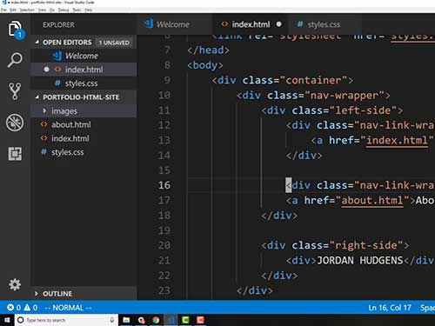Click the VS Code logo on Welcome tab
The image size is (435, 326).
[x=149, y=23]
